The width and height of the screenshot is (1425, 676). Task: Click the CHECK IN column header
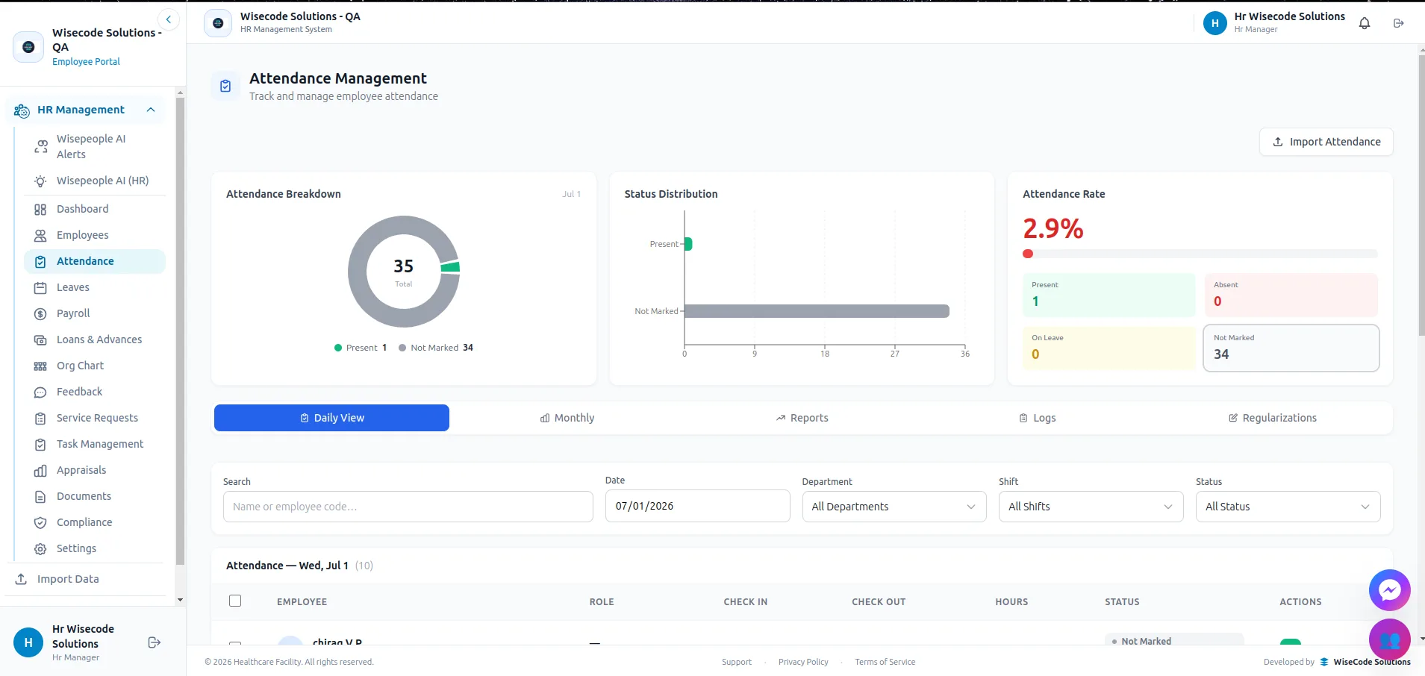click(745, 602)
